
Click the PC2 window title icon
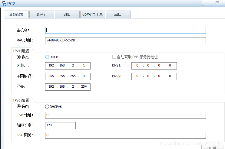4,3
